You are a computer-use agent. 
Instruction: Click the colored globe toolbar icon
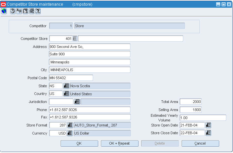(x=4, y=11)
